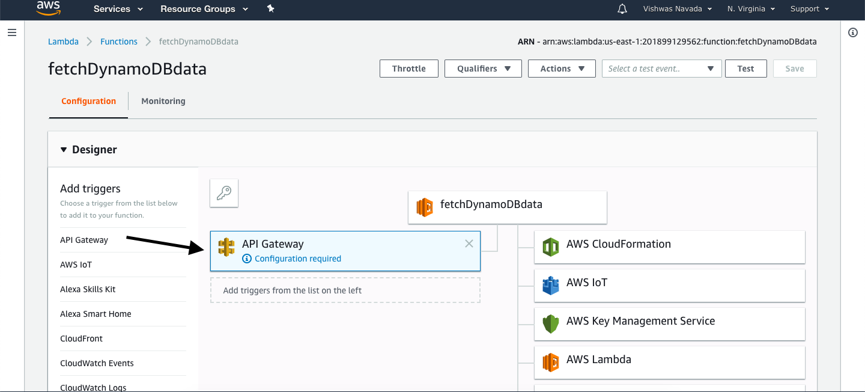Open the Select a test event dropdown
Screen dimensions: 865x392
(x=661, y=69)
